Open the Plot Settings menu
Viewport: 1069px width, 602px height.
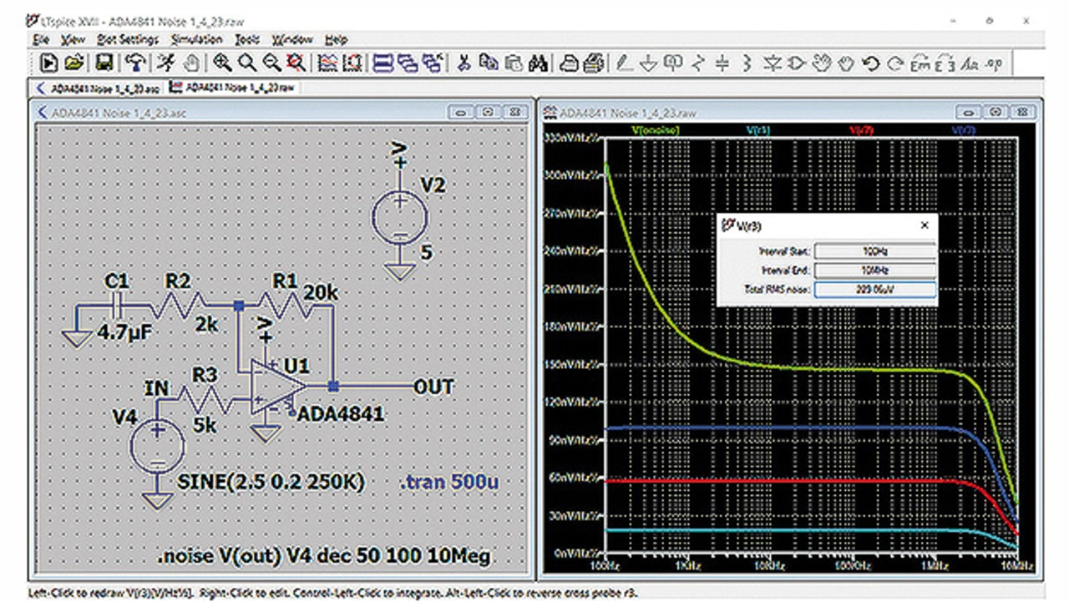[127, 39]
